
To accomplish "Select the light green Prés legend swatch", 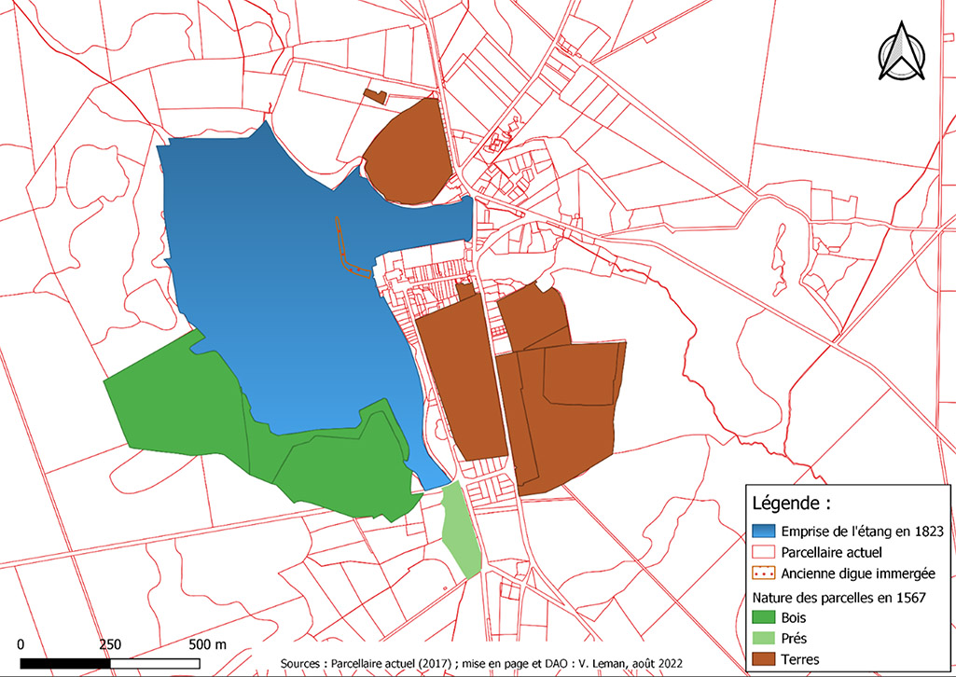I will tap(765, 639).
